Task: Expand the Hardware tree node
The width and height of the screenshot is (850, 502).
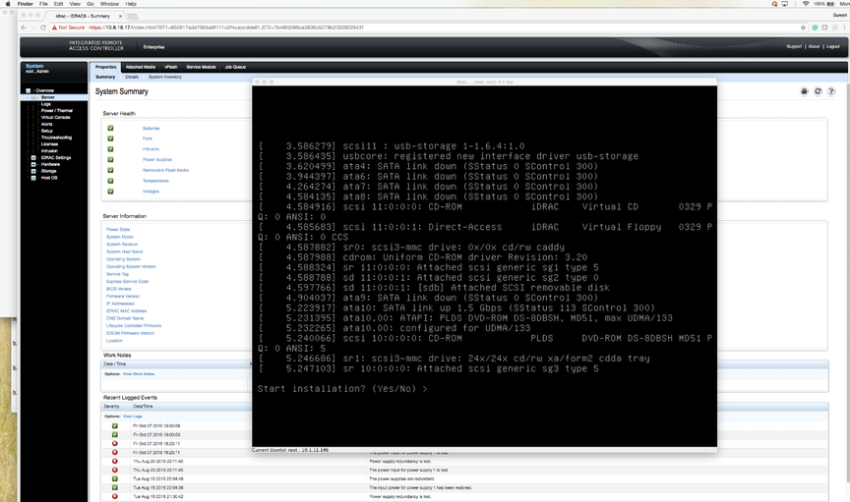Action: (33, 164)
